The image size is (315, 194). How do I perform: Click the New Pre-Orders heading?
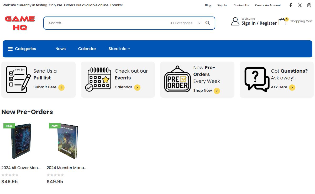pos(27,112)
